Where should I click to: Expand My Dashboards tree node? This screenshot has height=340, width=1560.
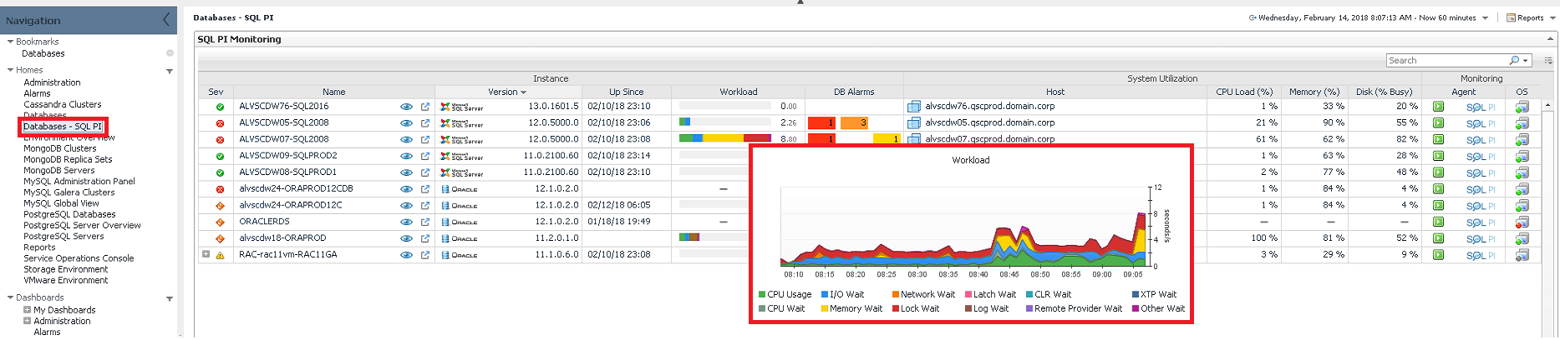[x=27, y=310]
